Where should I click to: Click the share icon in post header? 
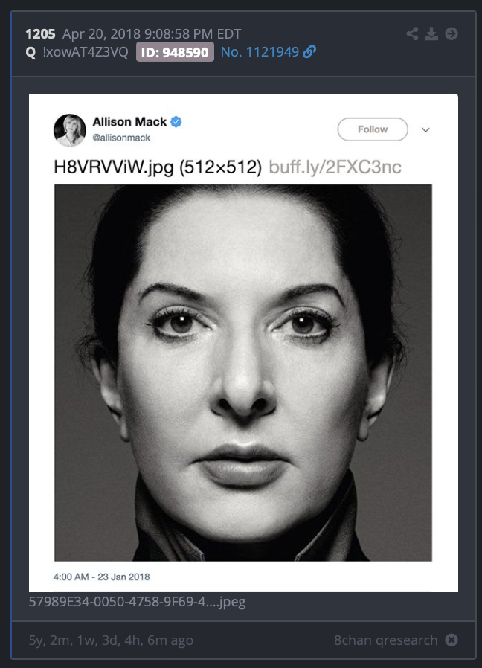point(412,33)
